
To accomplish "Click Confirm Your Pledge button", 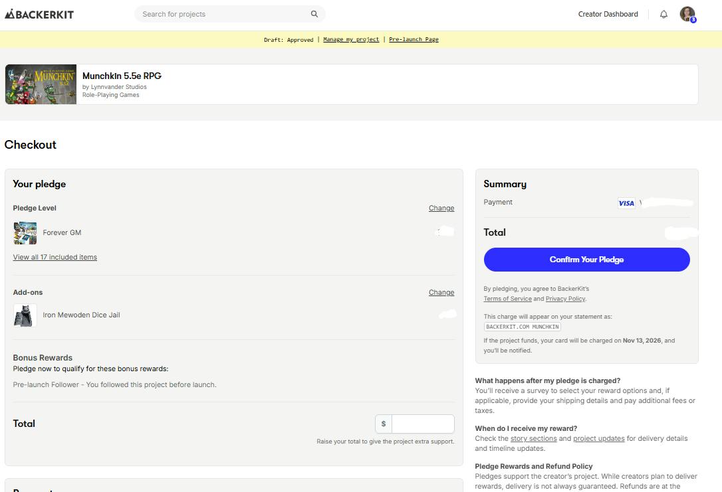I will (586, 260).
